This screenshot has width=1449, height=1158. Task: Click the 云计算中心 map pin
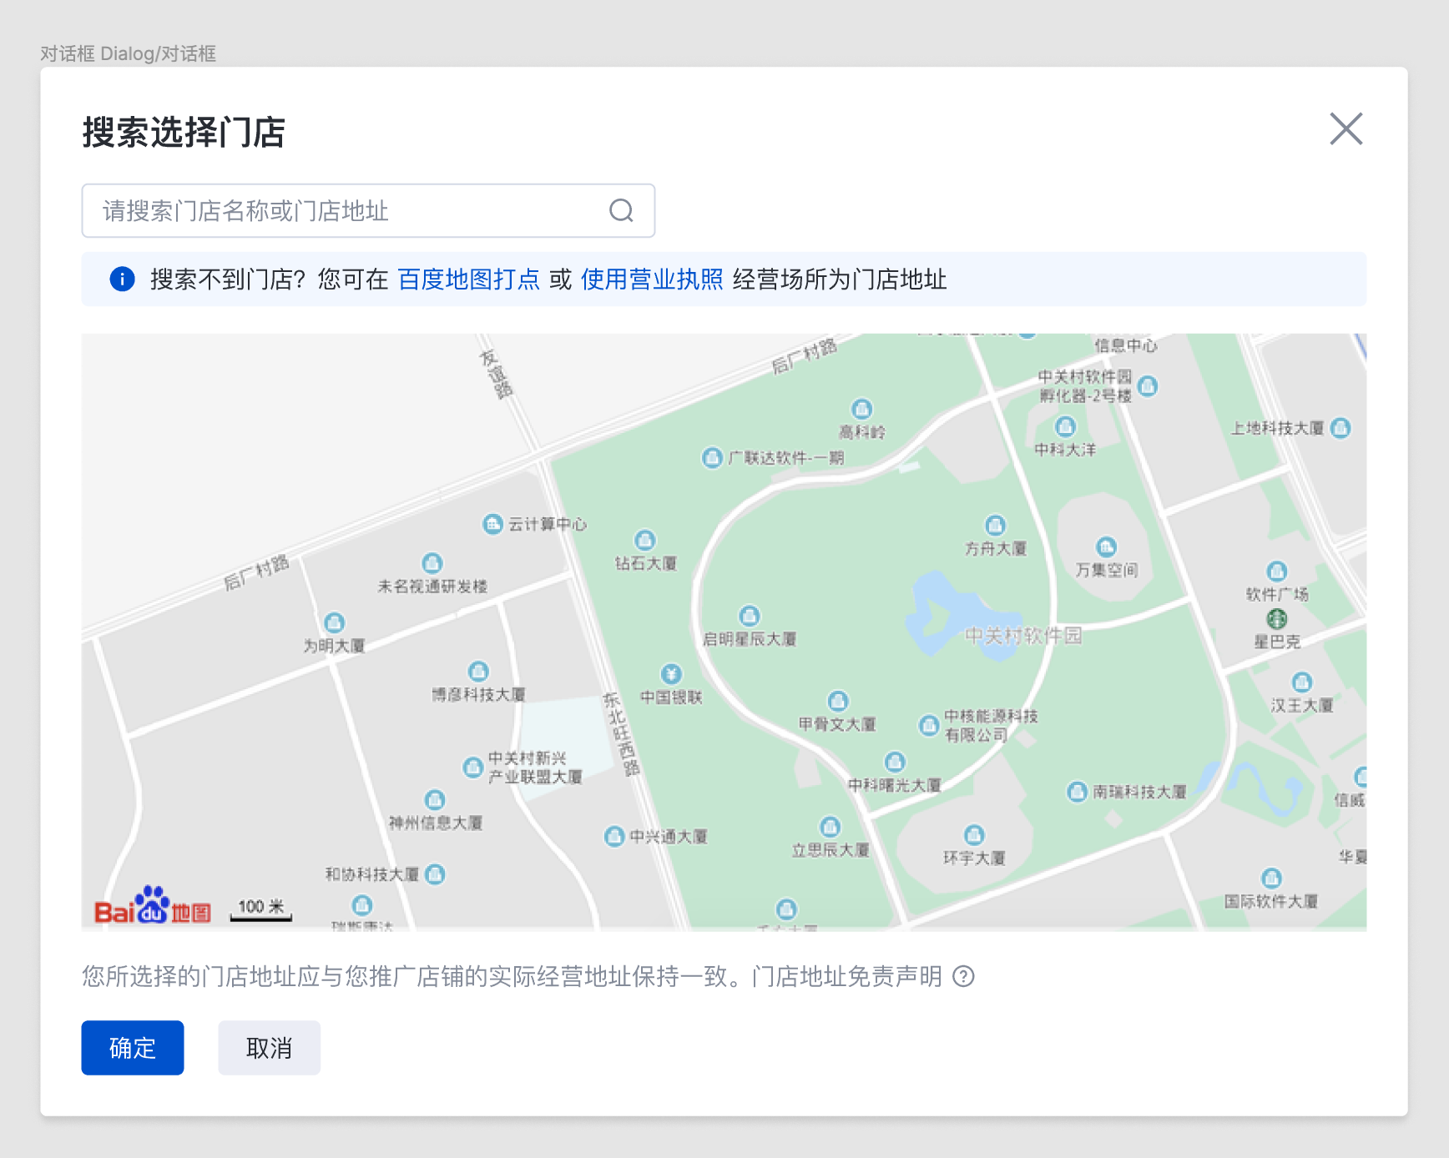coord(493,524)
